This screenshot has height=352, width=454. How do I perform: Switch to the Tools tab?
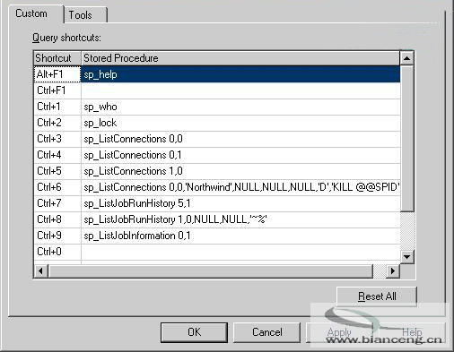[x=85, y=15]
